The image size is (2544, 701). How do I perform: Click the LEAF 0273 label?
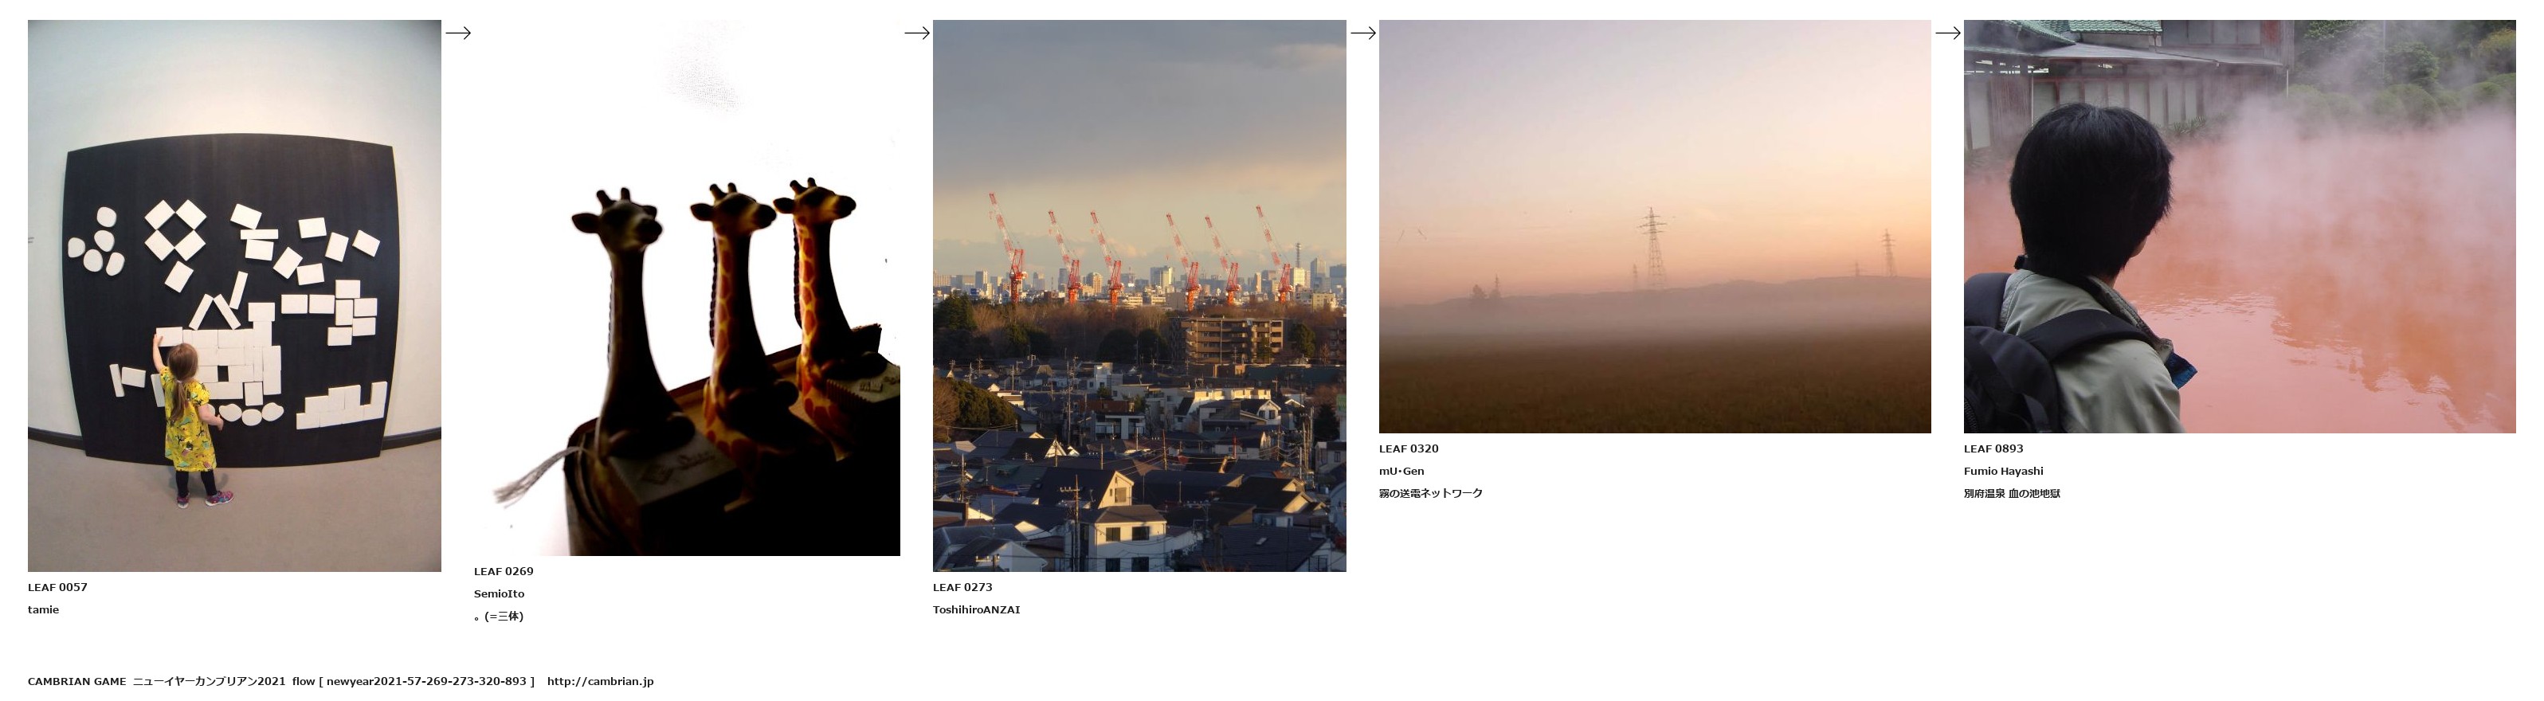point(962,587)
